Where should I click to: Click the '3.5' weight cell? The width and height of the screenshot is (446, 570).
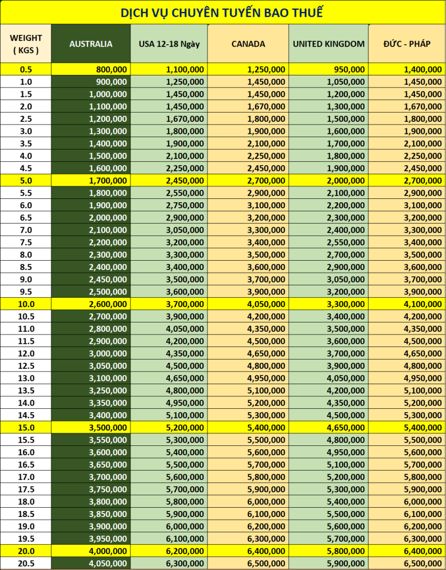[26, 143]
